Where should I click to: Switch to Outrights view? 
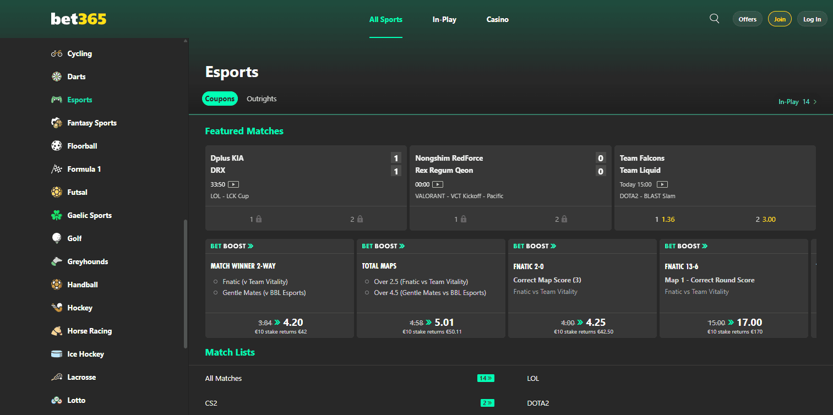point(262,99)
